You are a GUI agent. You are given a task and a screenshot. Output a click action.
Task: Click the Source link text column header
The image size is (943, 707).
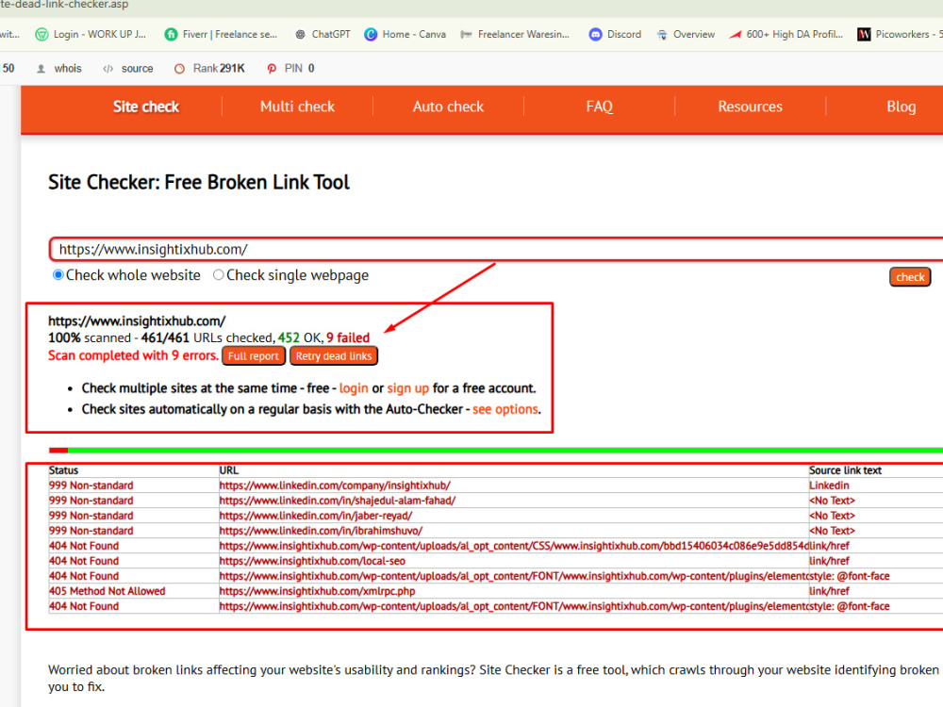coord(845,470)
